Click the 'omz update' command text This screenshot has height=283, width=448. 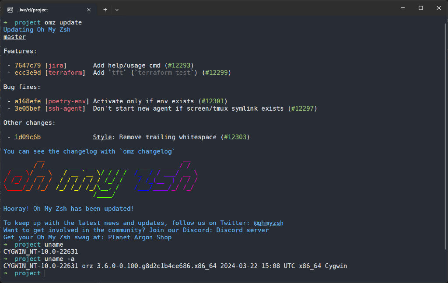pos(63,22)
